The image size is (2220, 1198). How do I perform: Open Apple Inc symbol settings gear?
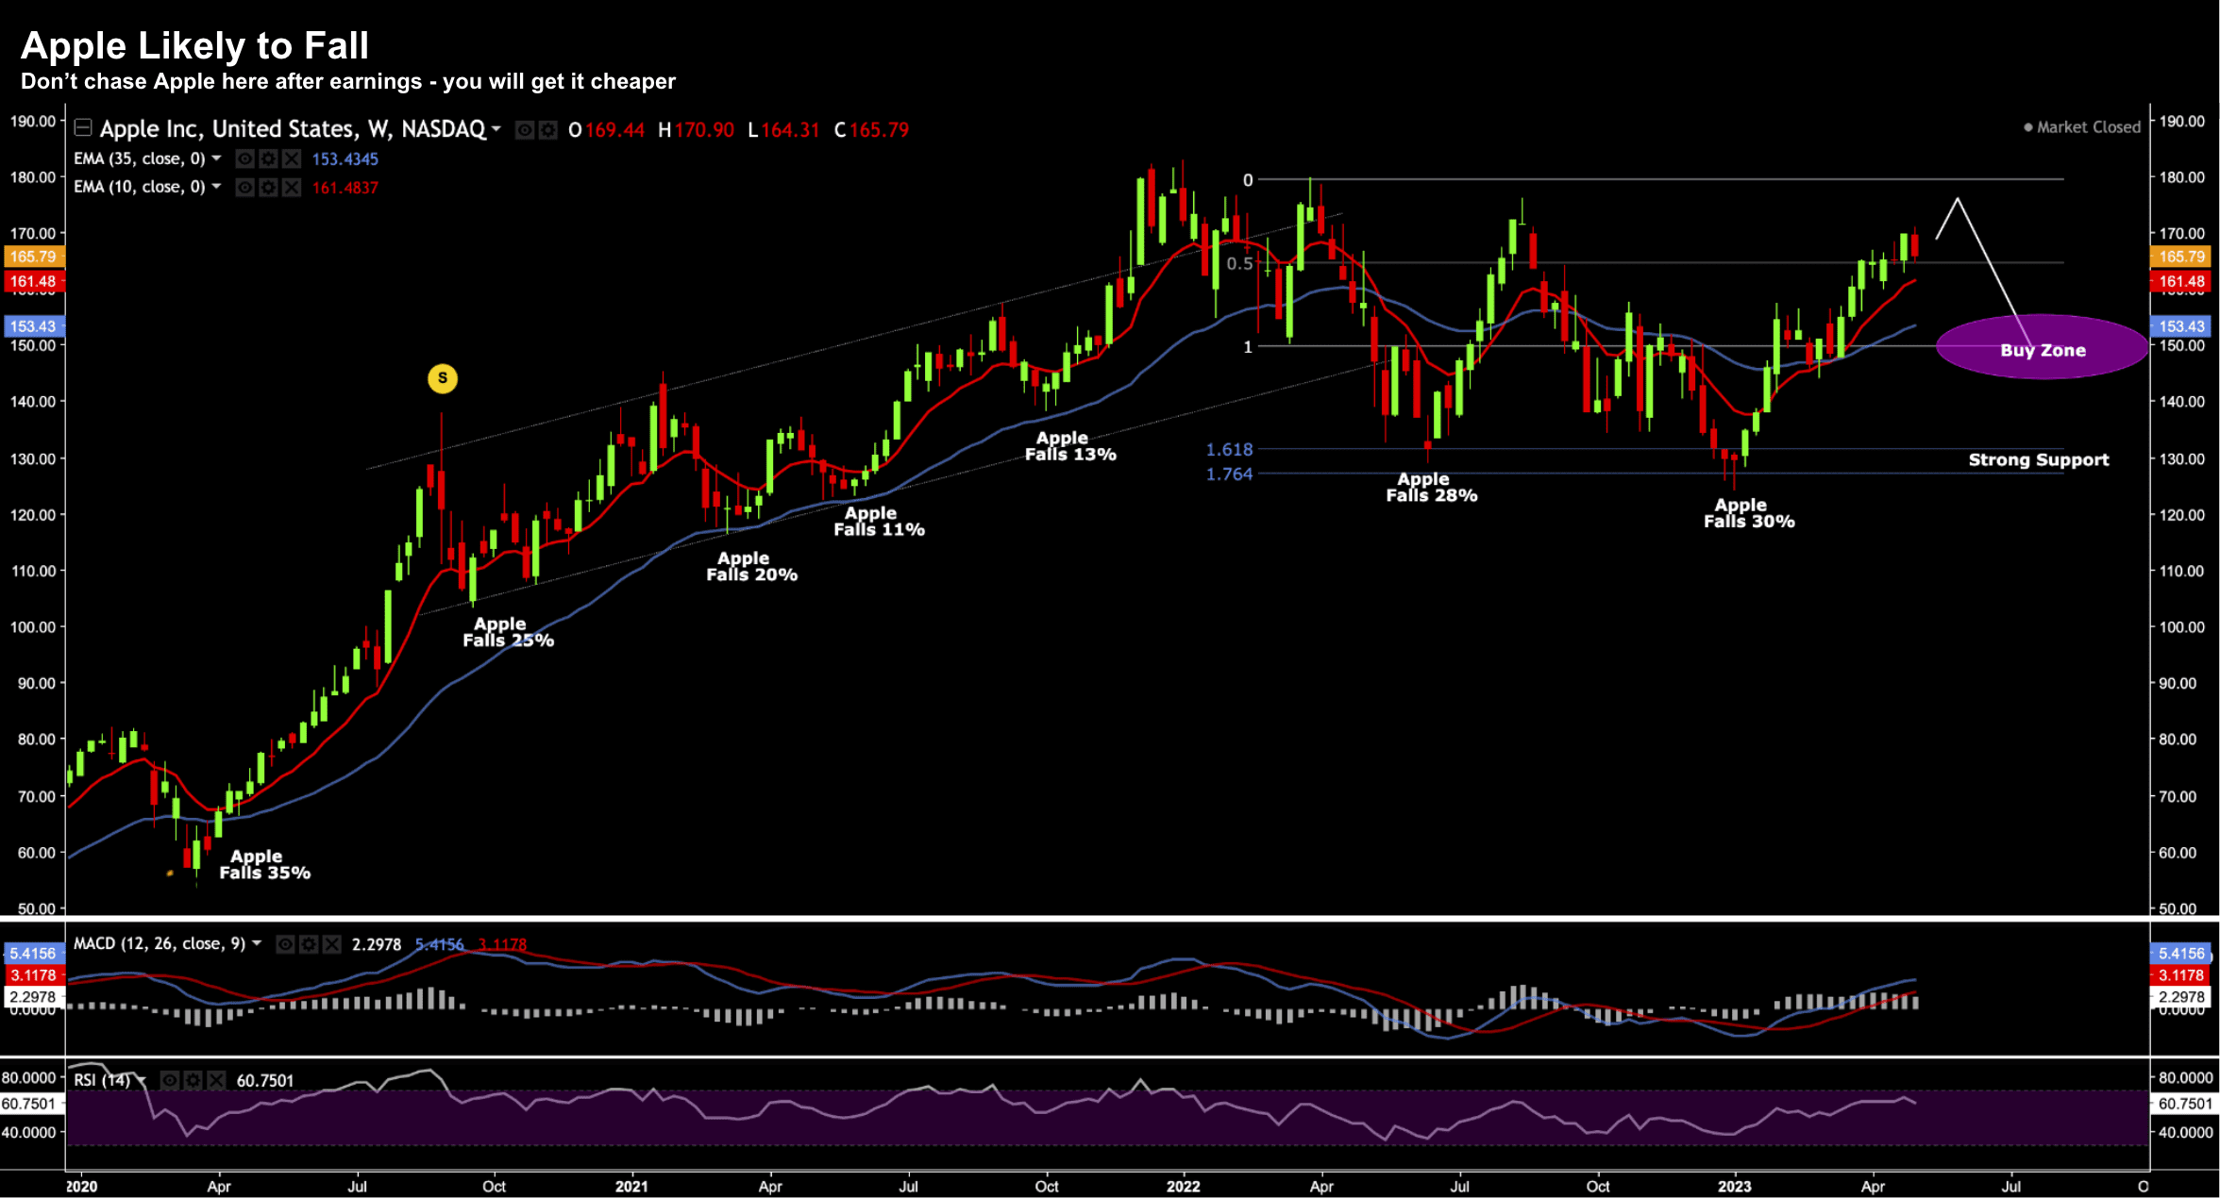[x=547, y=130]
